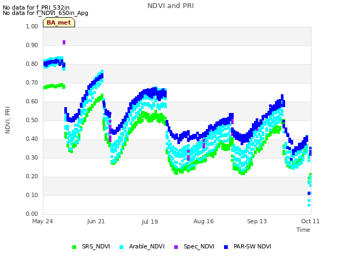Click the blue PAR-SW NDVI legend swatch
The width and height of the screenshot is (343, 257).
pos(226,247)
